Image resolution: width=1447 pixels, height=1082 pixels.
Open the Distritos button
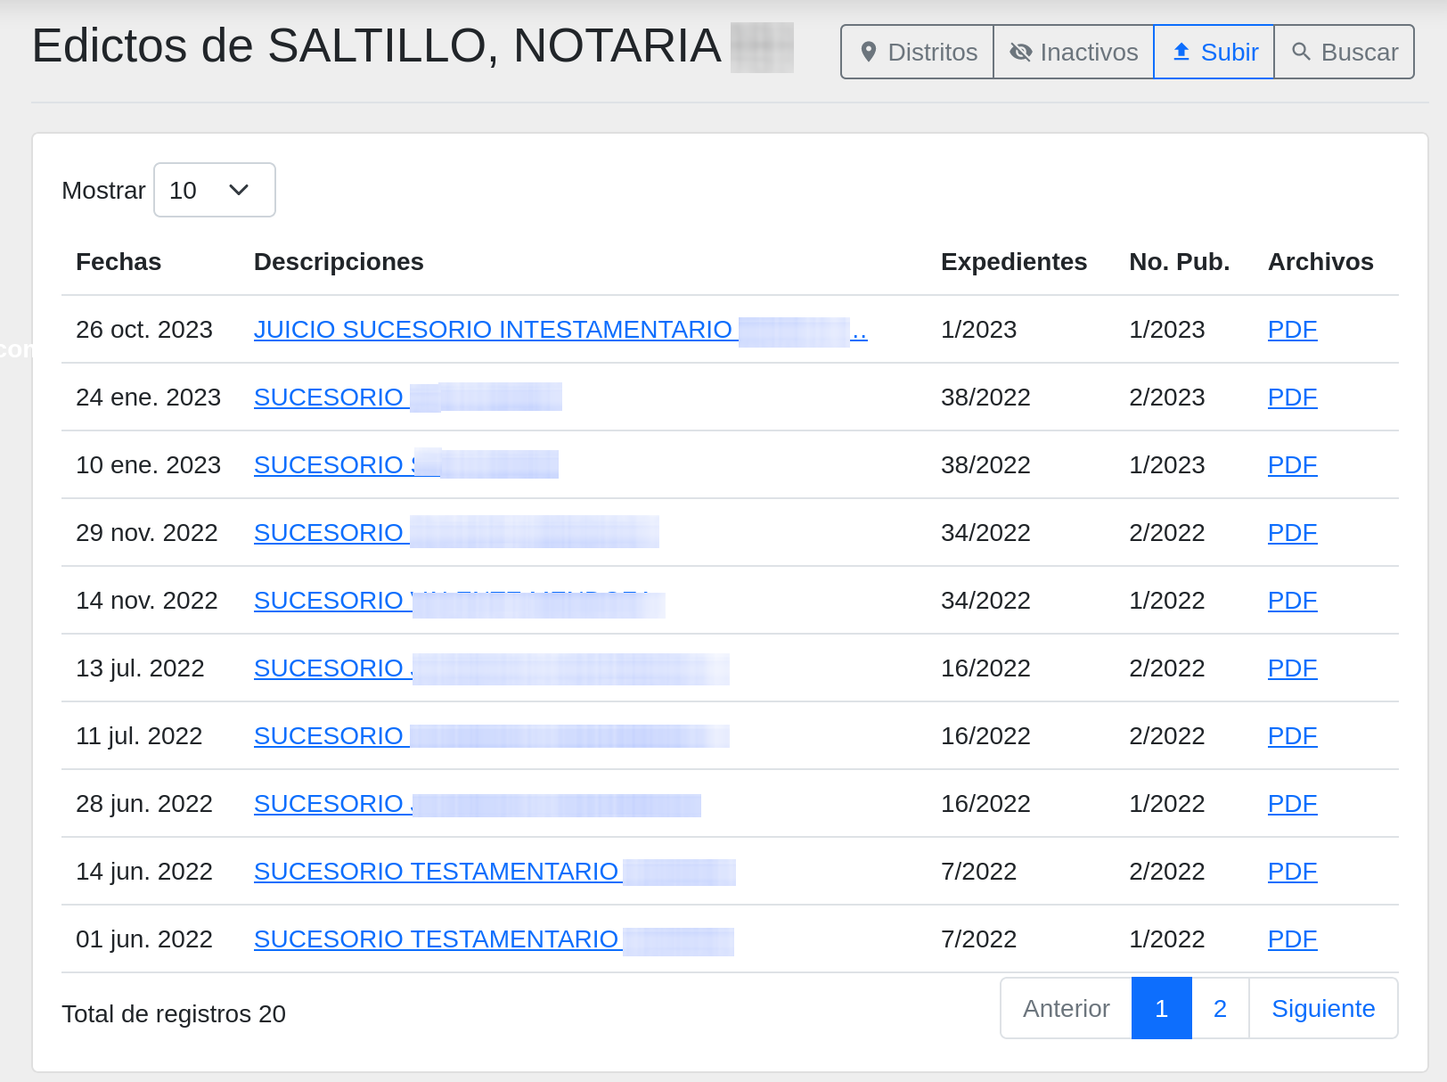coord(918,52)
